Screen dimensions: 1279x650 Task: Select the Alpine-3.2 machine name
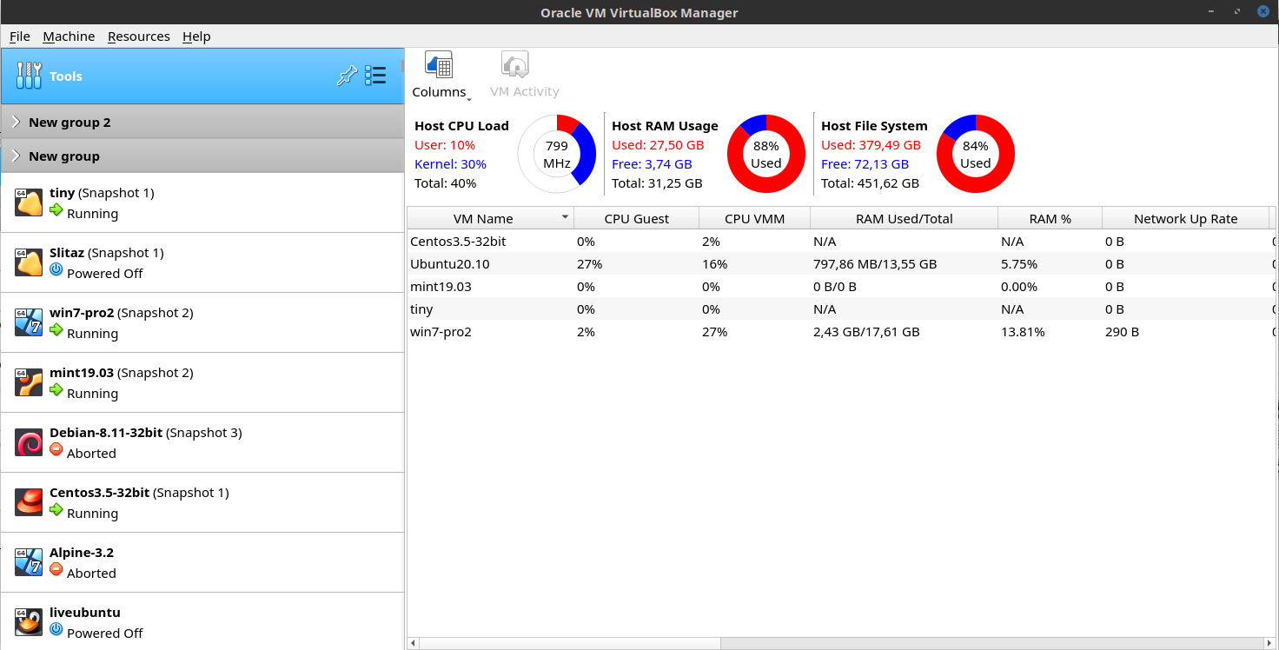coord(82,553)
